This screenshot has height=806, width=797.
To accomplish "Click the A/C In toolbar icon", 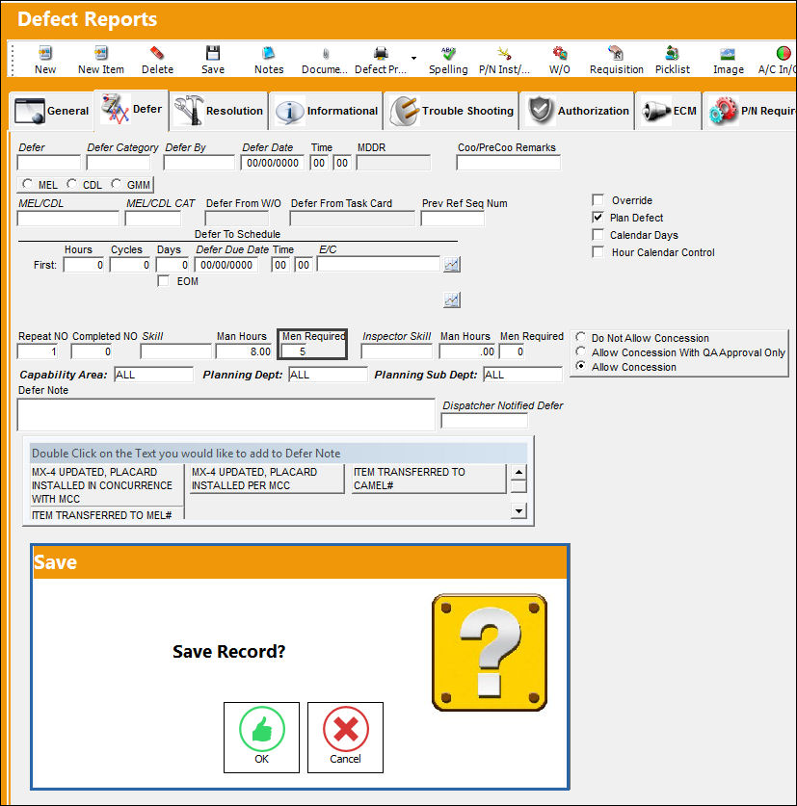I will (784, 53).
